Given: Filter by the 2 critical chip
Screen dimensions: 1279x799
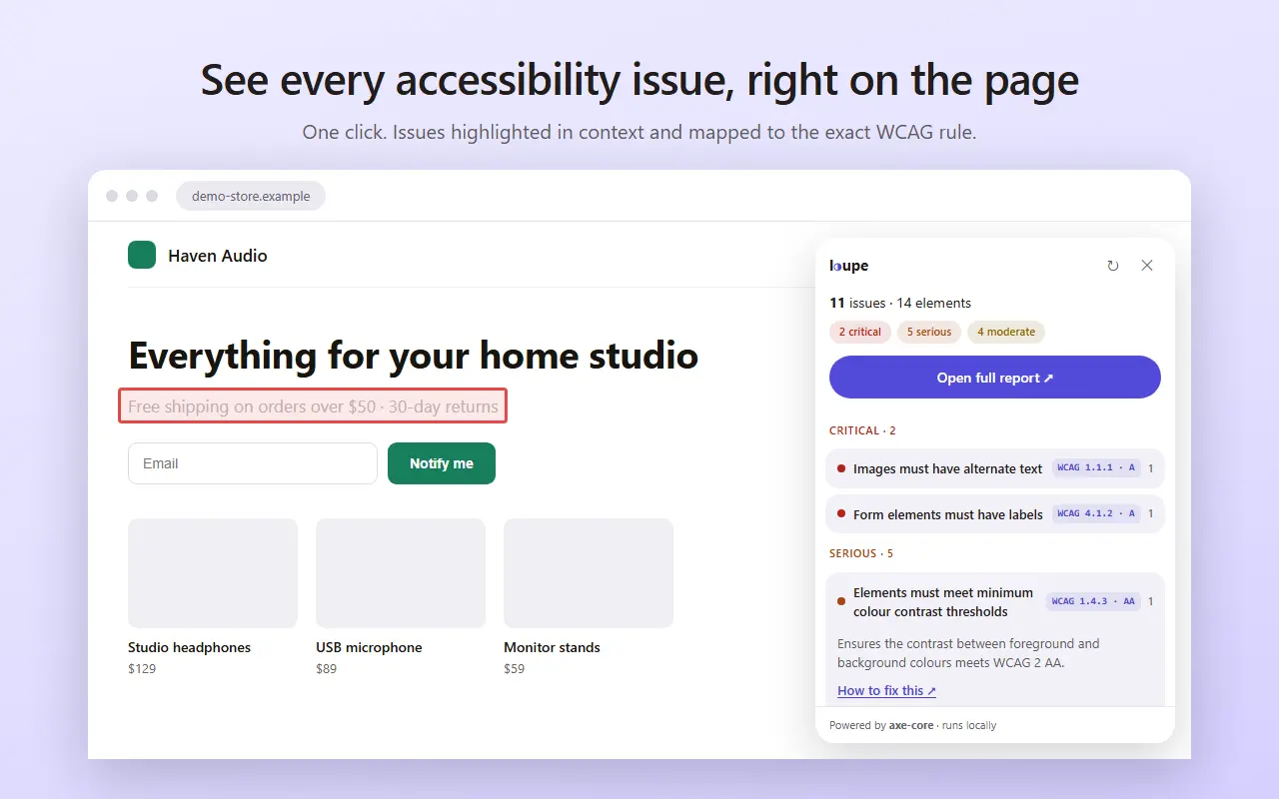Looking at the screenshot, I should [x=860, y=332].
